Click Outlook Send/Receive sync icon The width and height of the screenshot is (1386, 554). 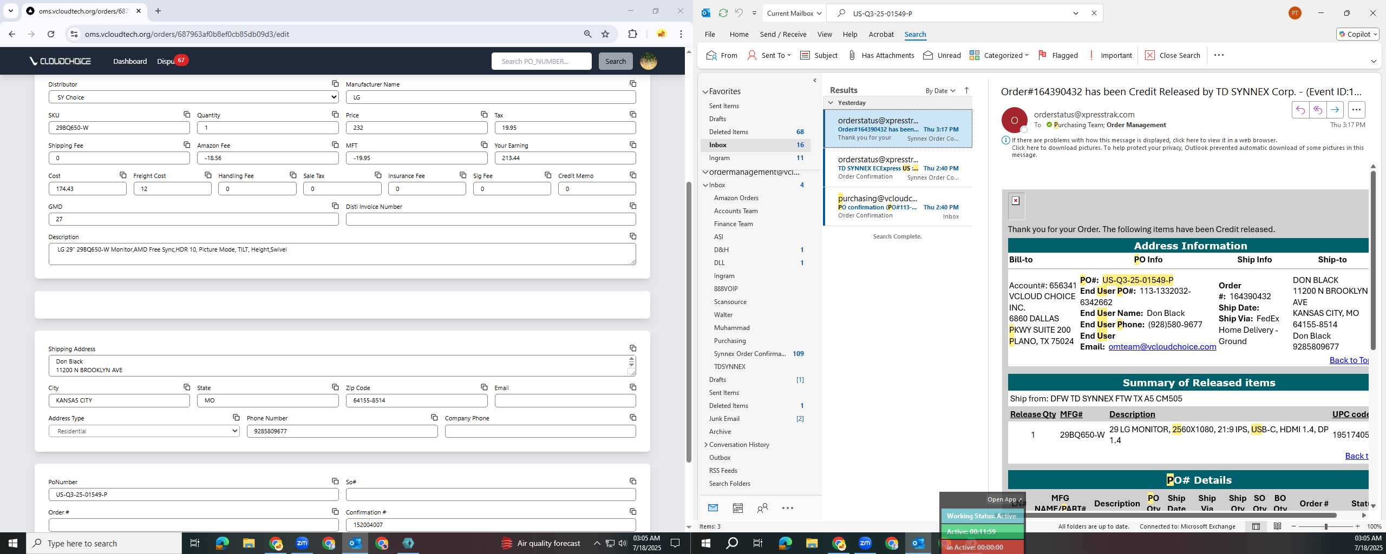tap(723, 13)
